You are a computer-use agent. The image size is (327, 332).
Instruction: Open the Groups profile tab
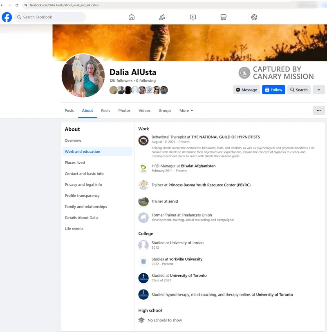[165, 111]
